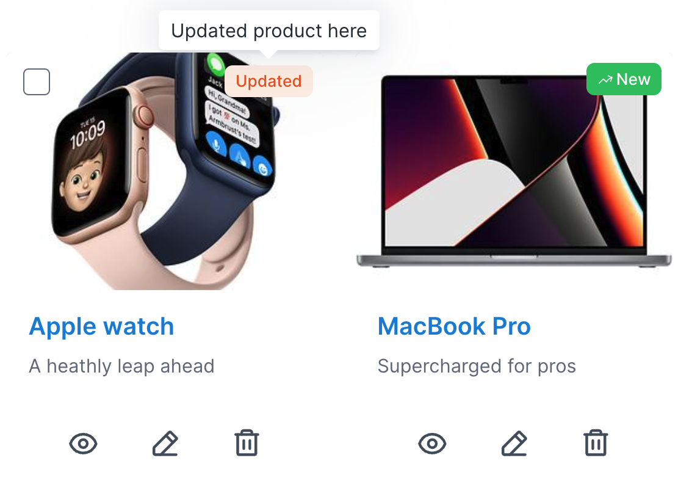Click the 'Updated product here' tooltip
Image resolution: width=692 pixels, height=480 pixels.
coord(269,31)
